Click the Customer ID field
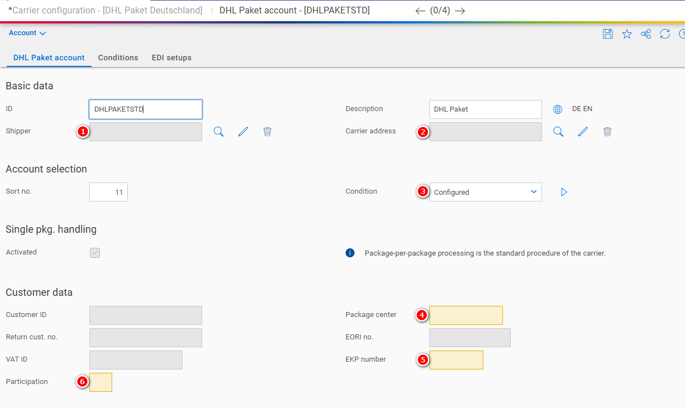 point(146,315)
